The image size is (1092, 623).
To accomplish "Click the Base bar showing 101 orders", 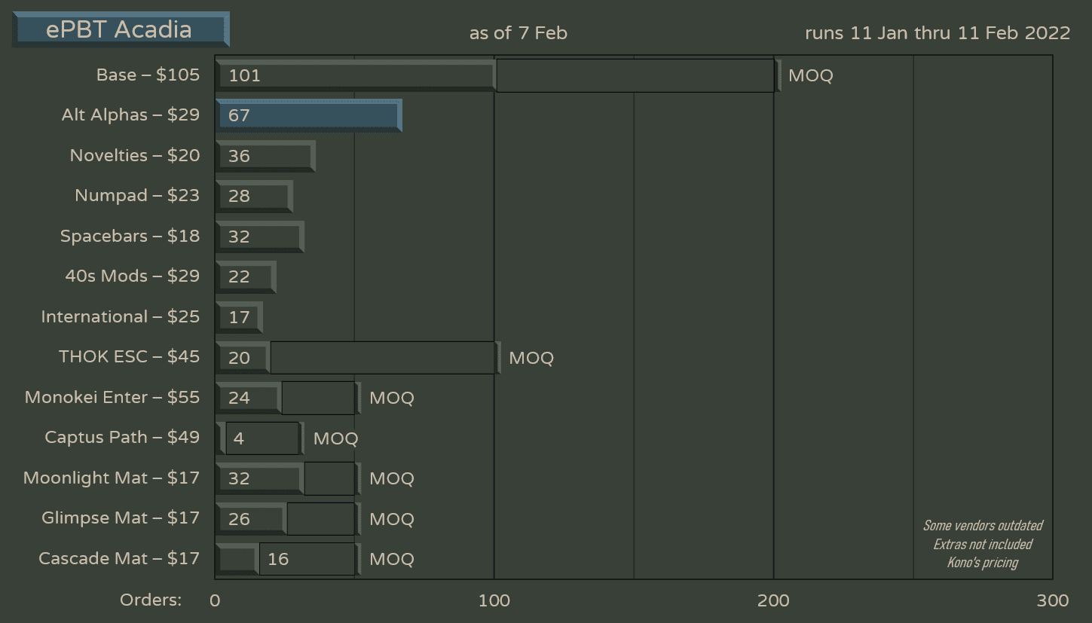I will [x=355, y=75].
